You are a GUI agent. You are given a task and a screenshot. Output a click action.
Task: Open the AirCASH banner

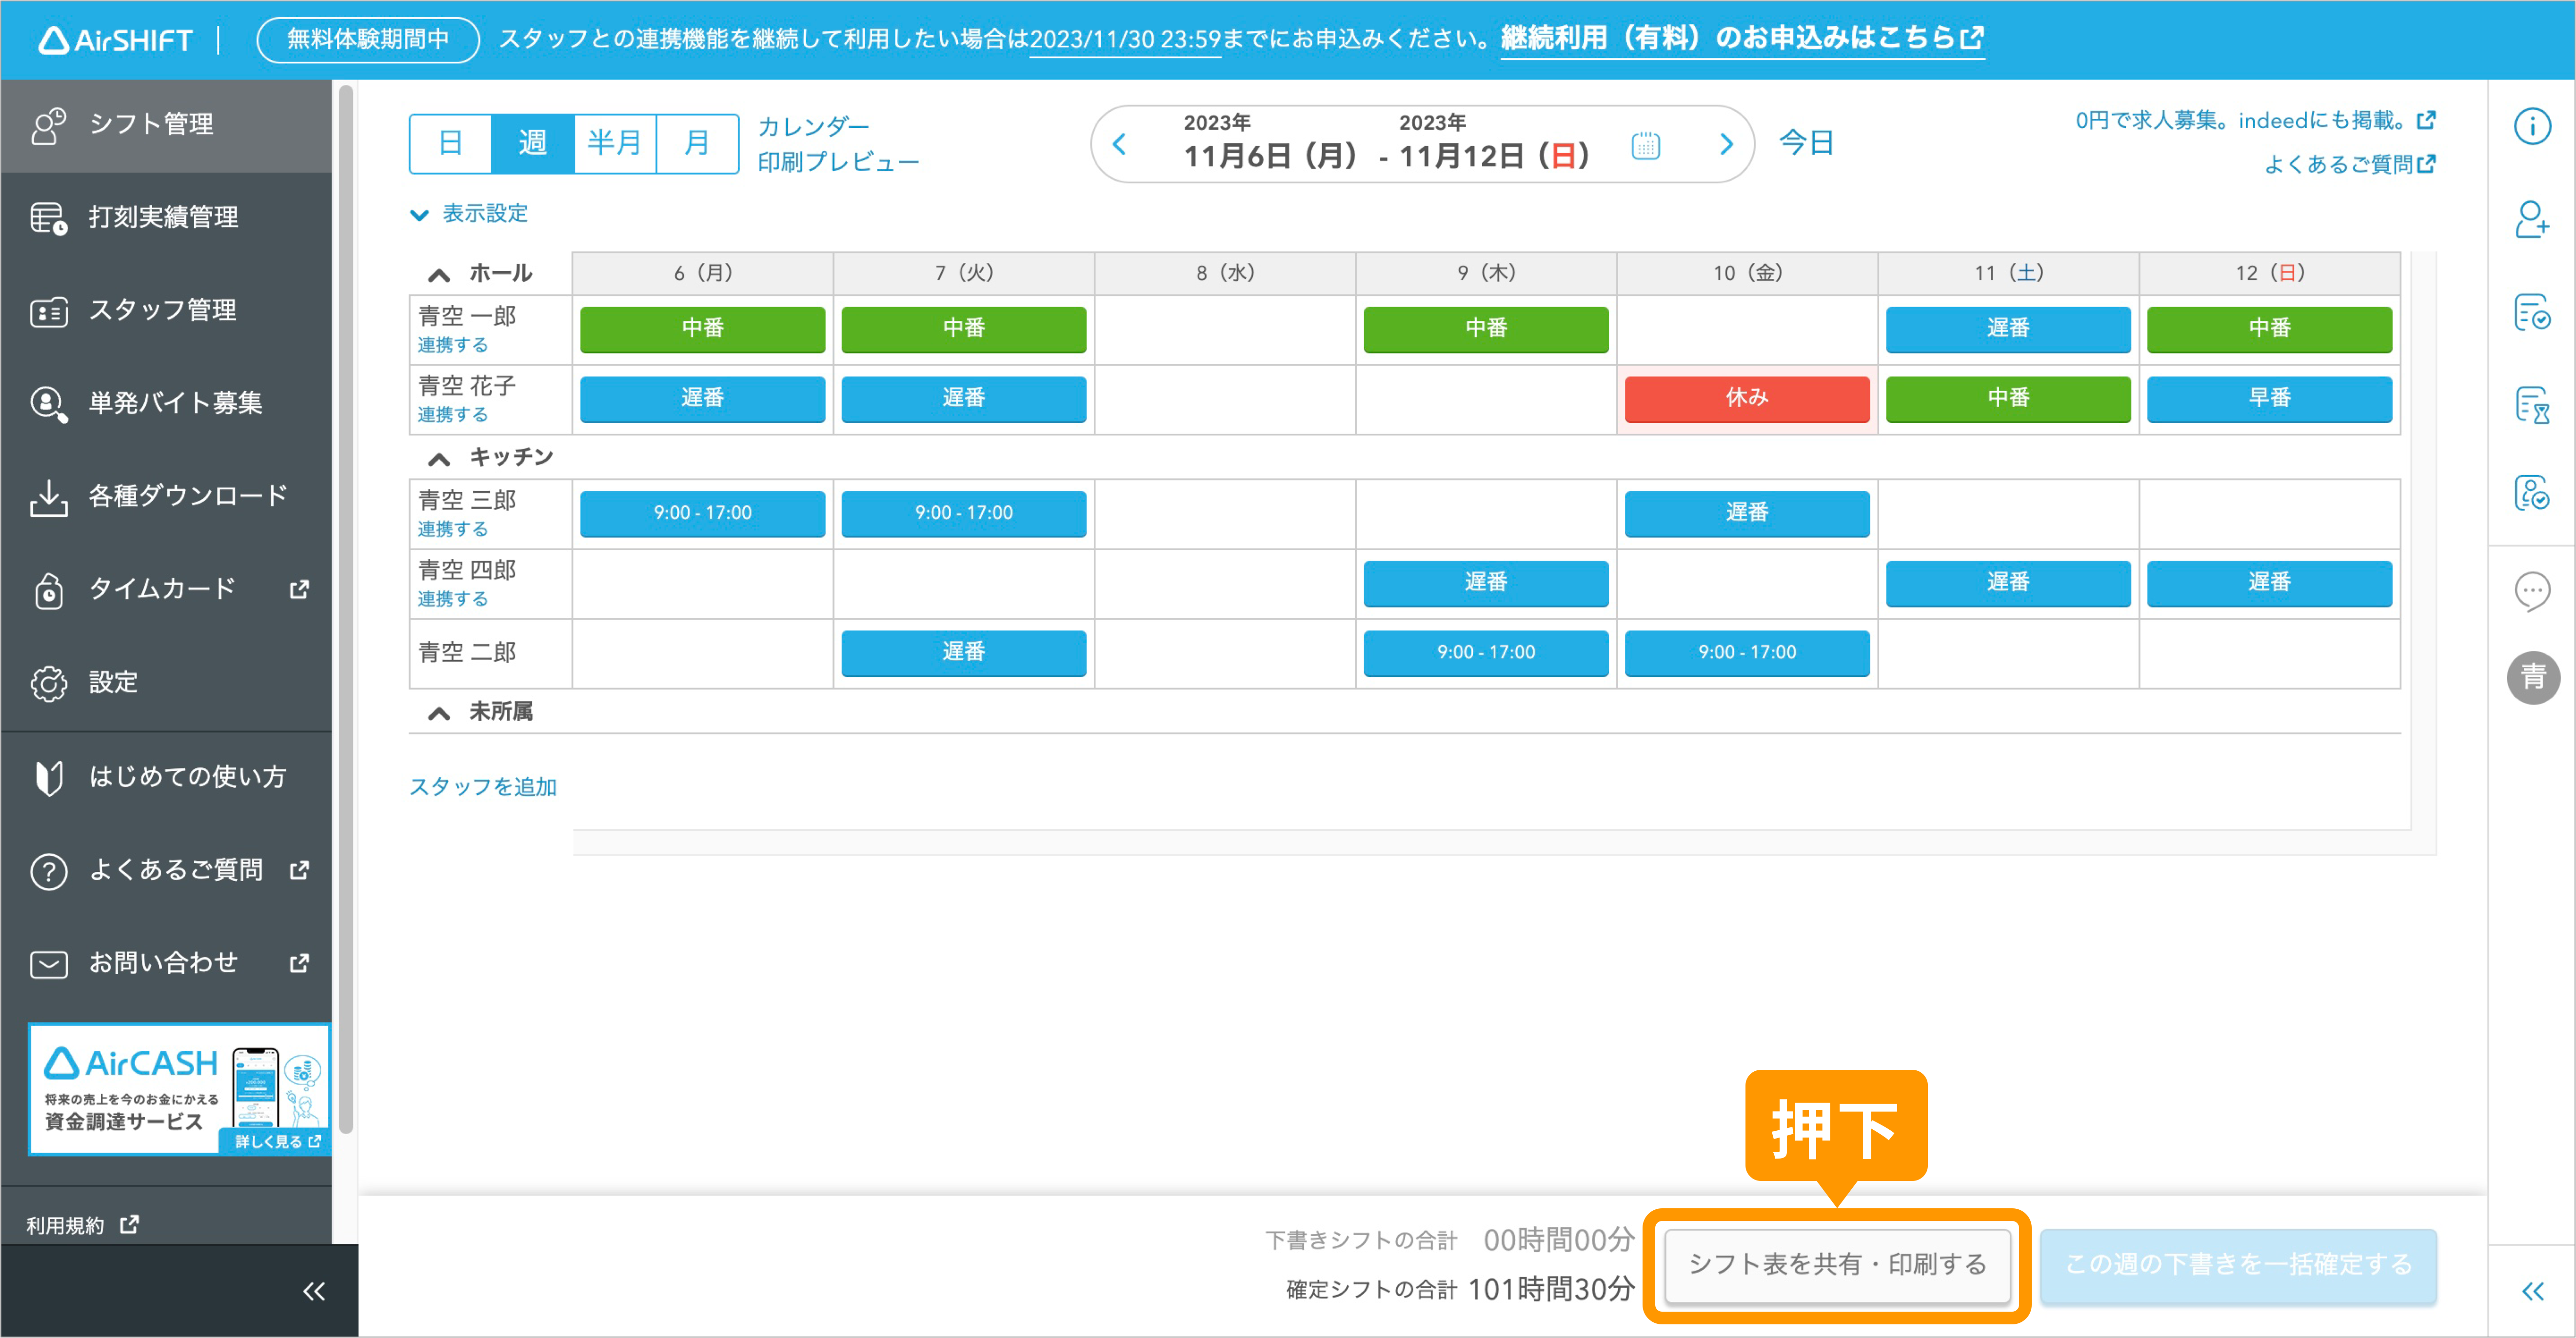tap(179, 1088)
